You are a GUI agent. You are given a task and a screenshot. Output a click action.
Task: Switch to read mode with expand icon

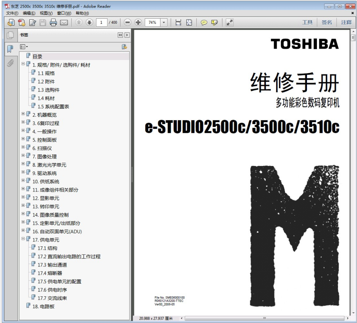(x=230, y=22)
